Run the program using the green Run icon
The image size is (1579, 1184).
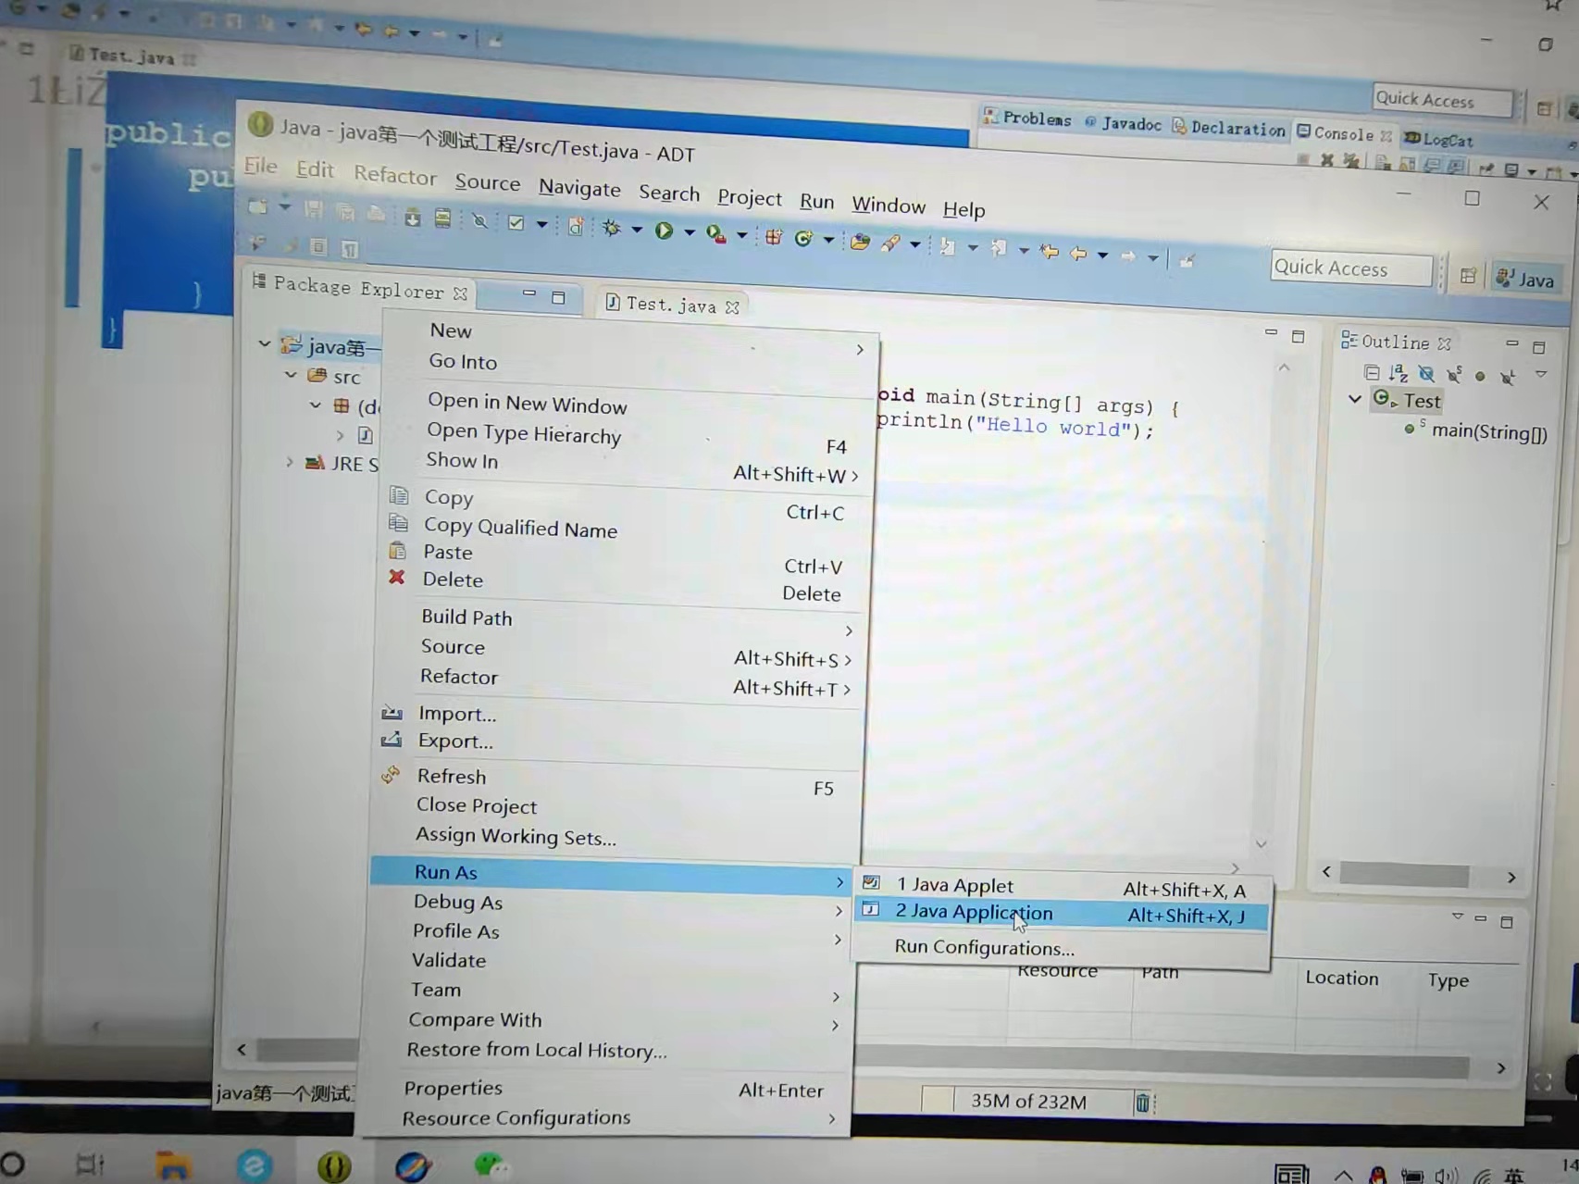(x=664, y=230)
